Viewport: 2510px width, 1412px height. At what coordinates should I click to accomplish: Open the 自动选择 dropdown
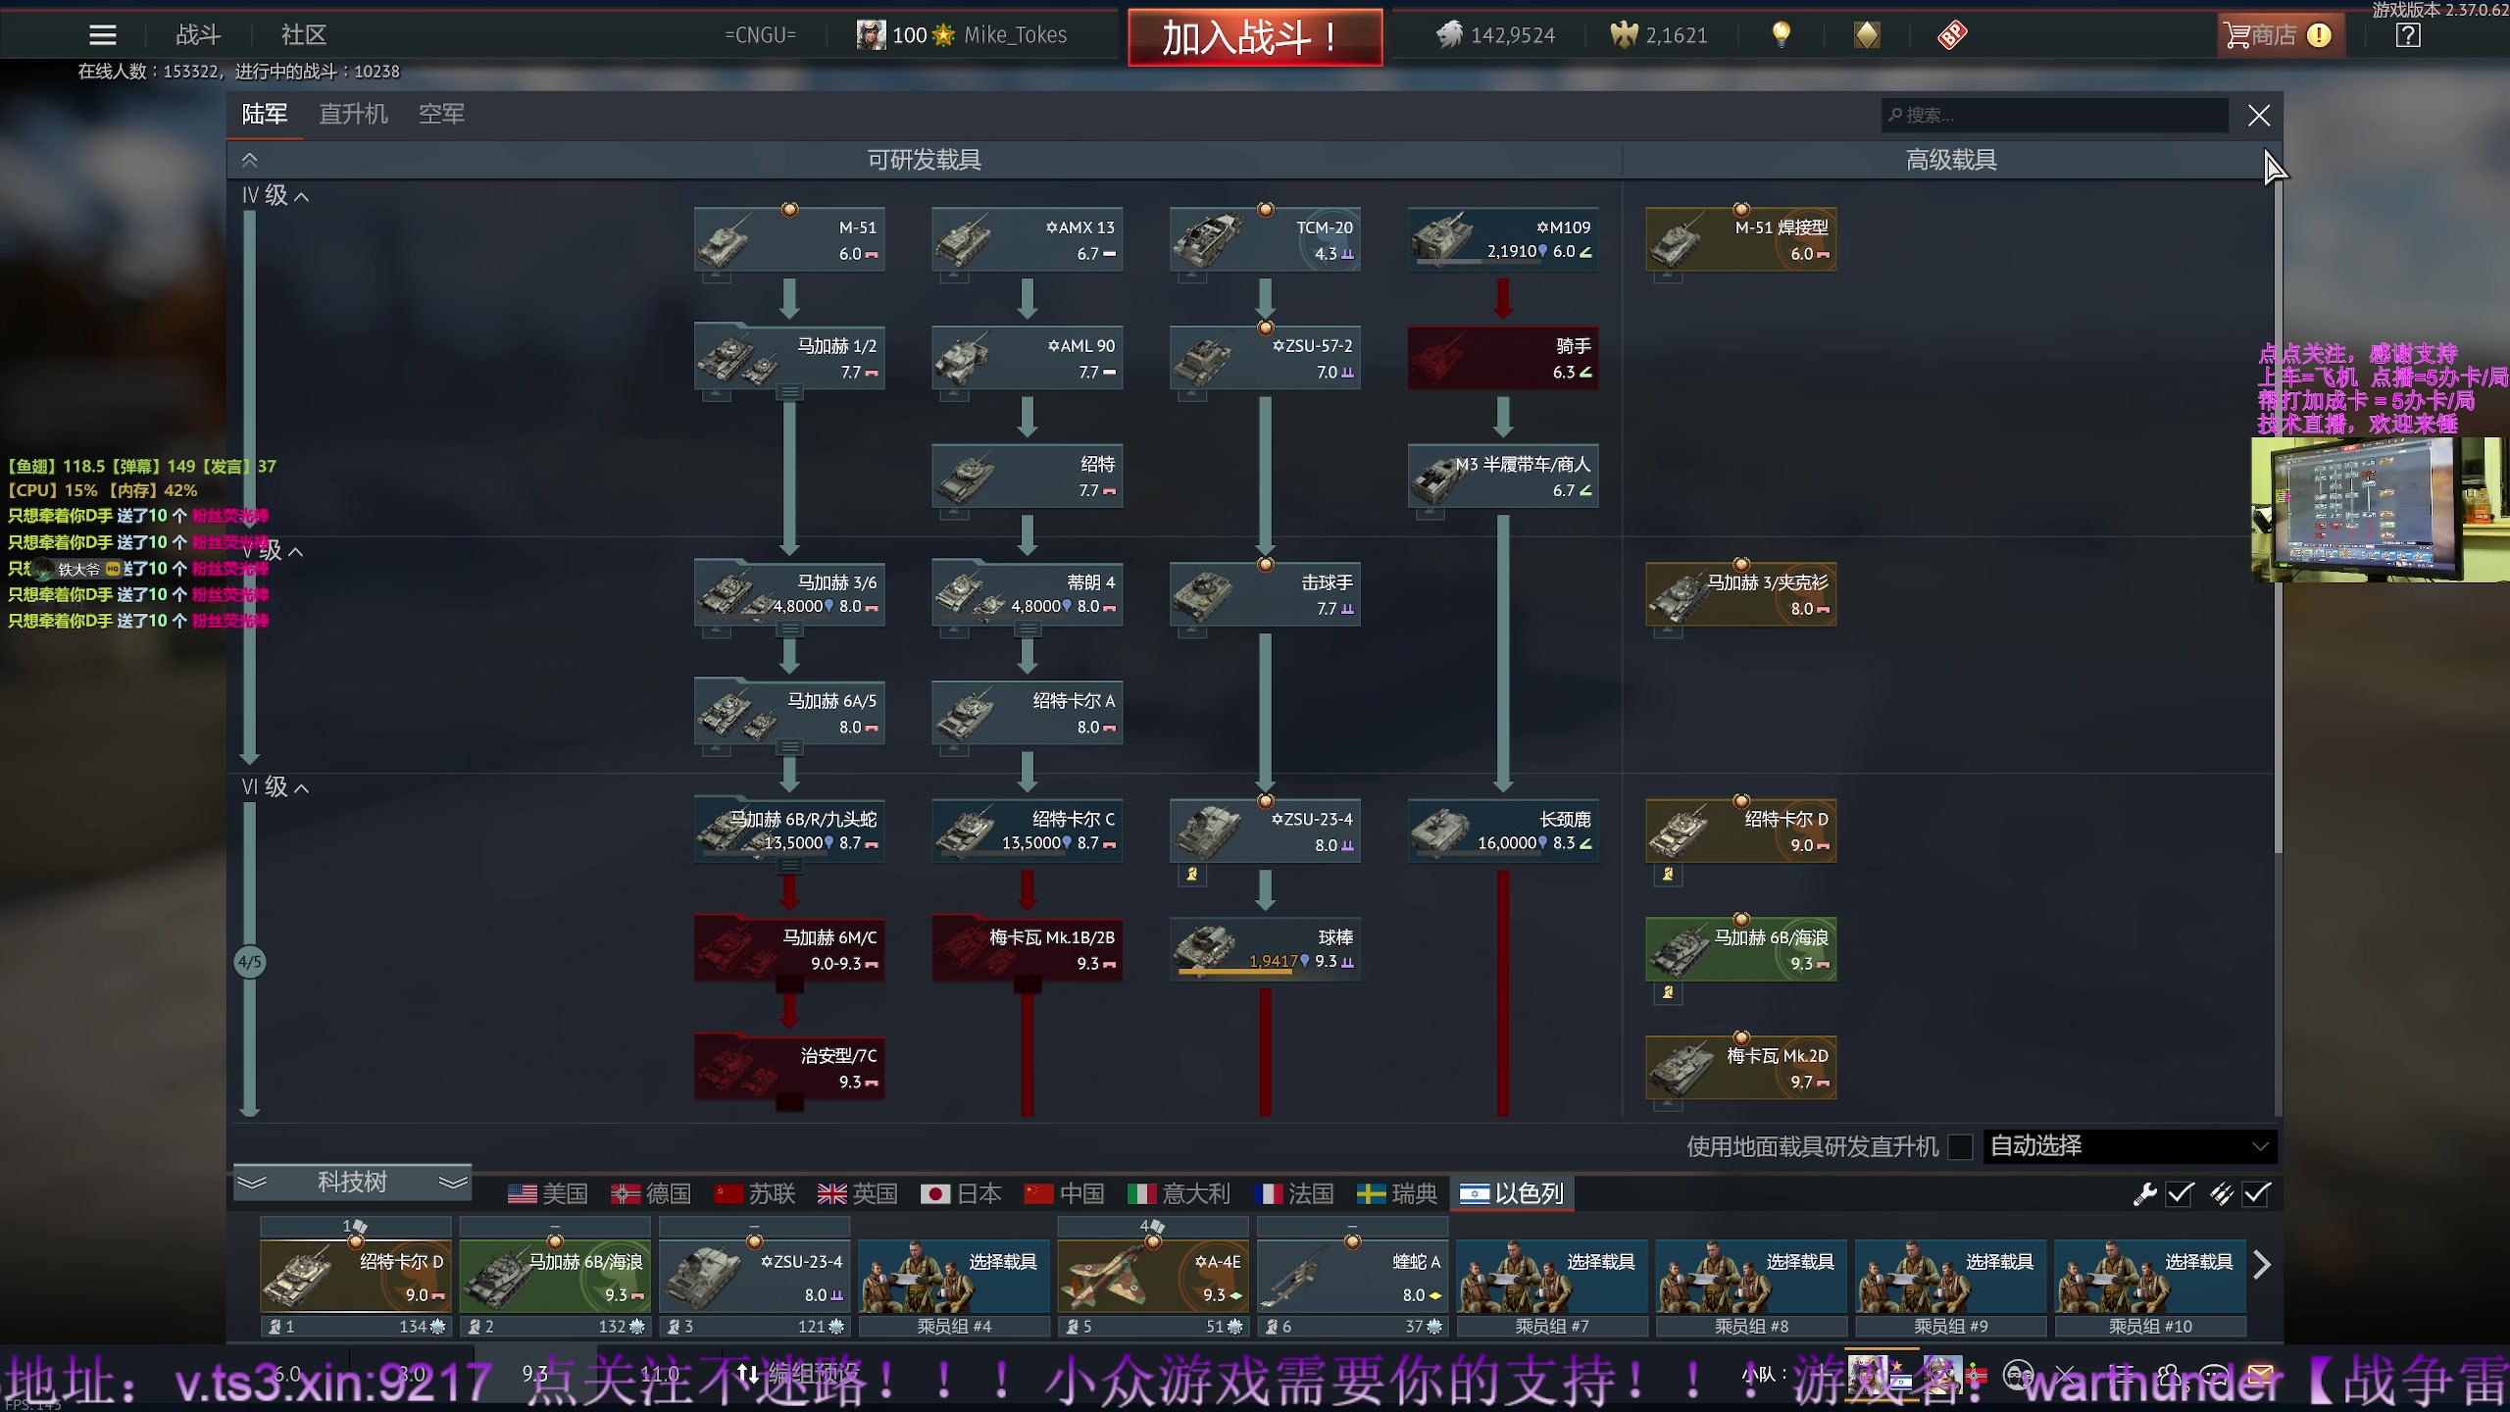click(2130, 1146)
